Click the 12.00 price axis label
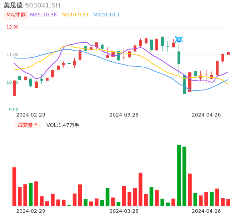 (x=12, y=27)
